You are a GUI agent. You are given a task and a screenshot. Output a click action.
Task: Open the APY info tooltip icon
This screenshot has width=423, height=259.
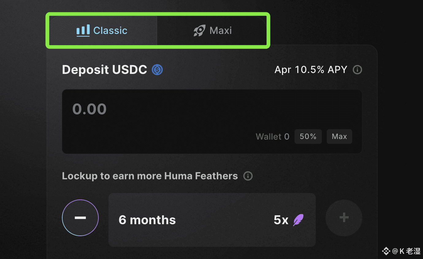(357, 70)
